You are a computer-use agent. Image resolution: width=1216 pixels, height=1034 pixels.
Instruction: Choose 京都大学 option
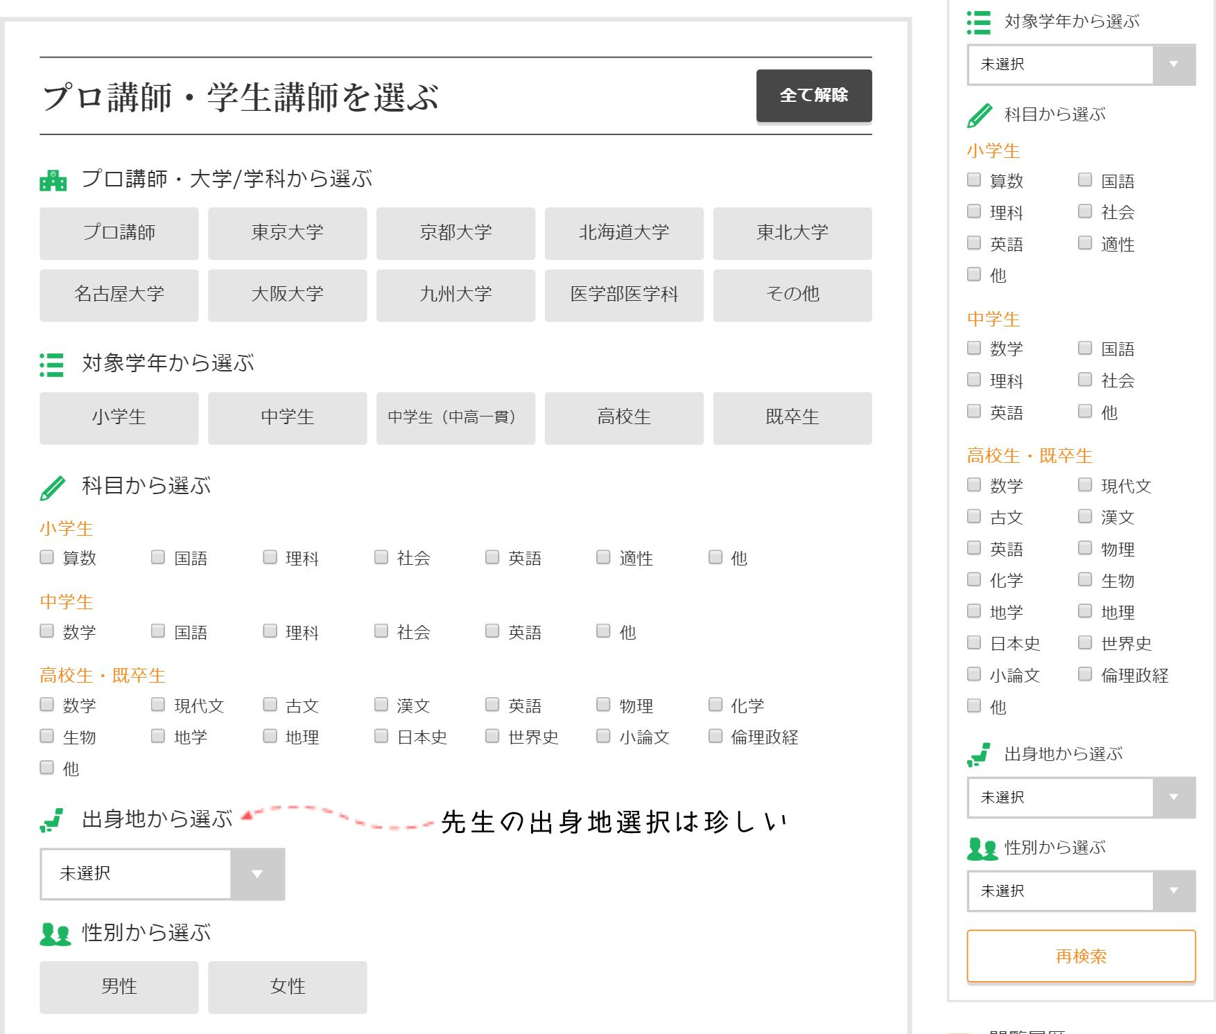[x=456, y=234]
